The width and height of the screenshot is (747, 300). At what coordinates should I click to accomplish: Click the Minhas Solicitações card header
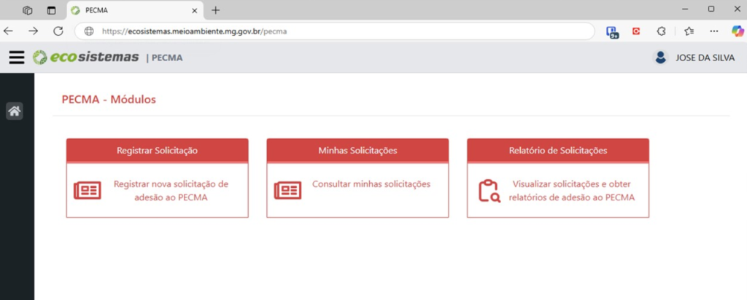pos(357,151)
